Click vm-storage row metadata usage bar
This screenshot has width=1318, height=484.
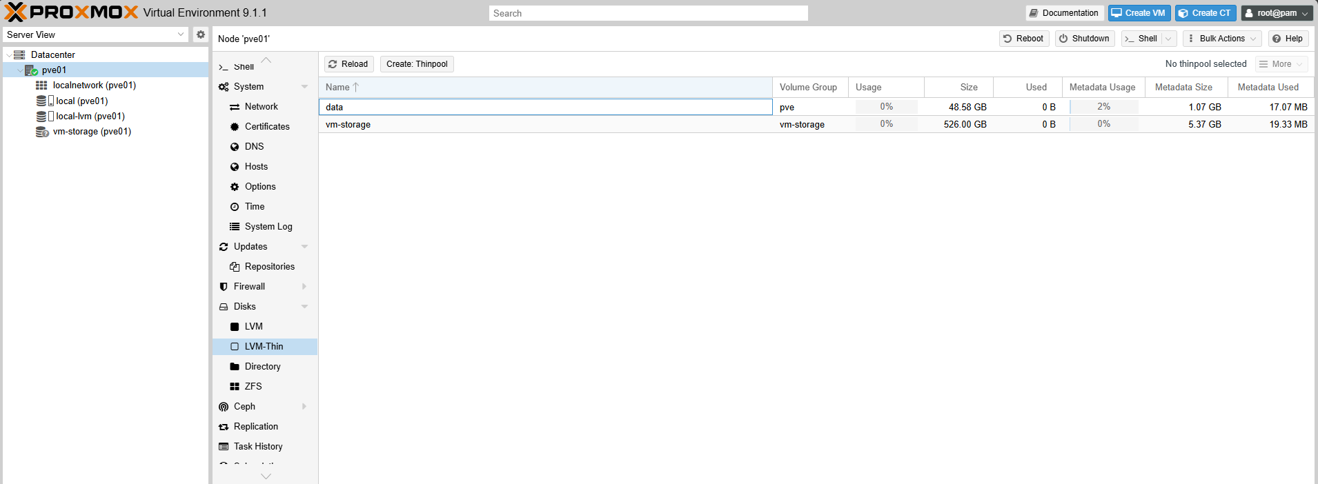[x=1104, y=124]
